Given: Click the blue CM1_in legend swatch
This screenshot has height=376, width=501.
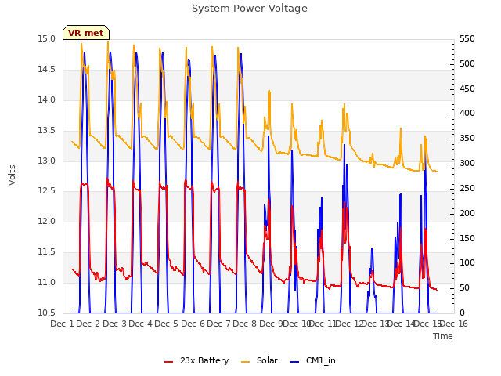Looking at the screenshot, I should point(295,362).
